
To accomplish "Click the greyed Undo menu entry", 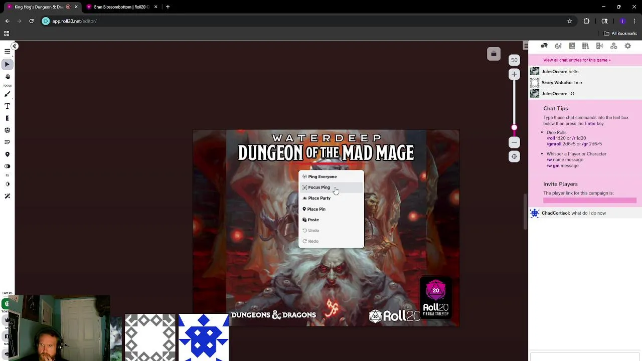I will [x=331, y=231].
